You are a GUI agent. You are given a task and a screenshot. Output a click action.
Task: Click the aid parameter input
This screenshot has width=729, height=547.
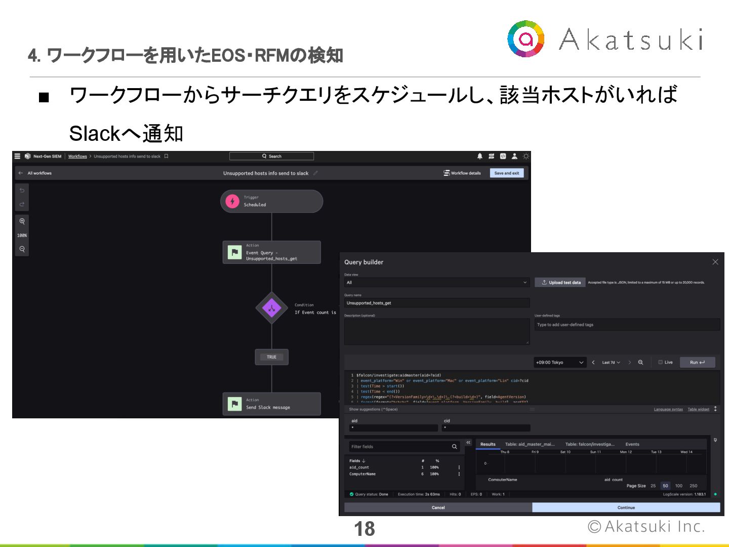[393, 428]
